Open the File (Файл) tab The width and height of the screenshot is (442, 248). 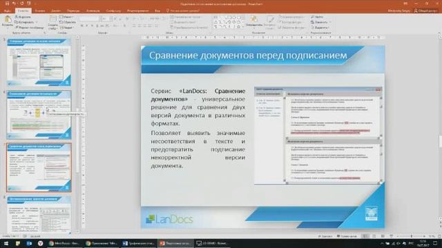pos(8,11)
